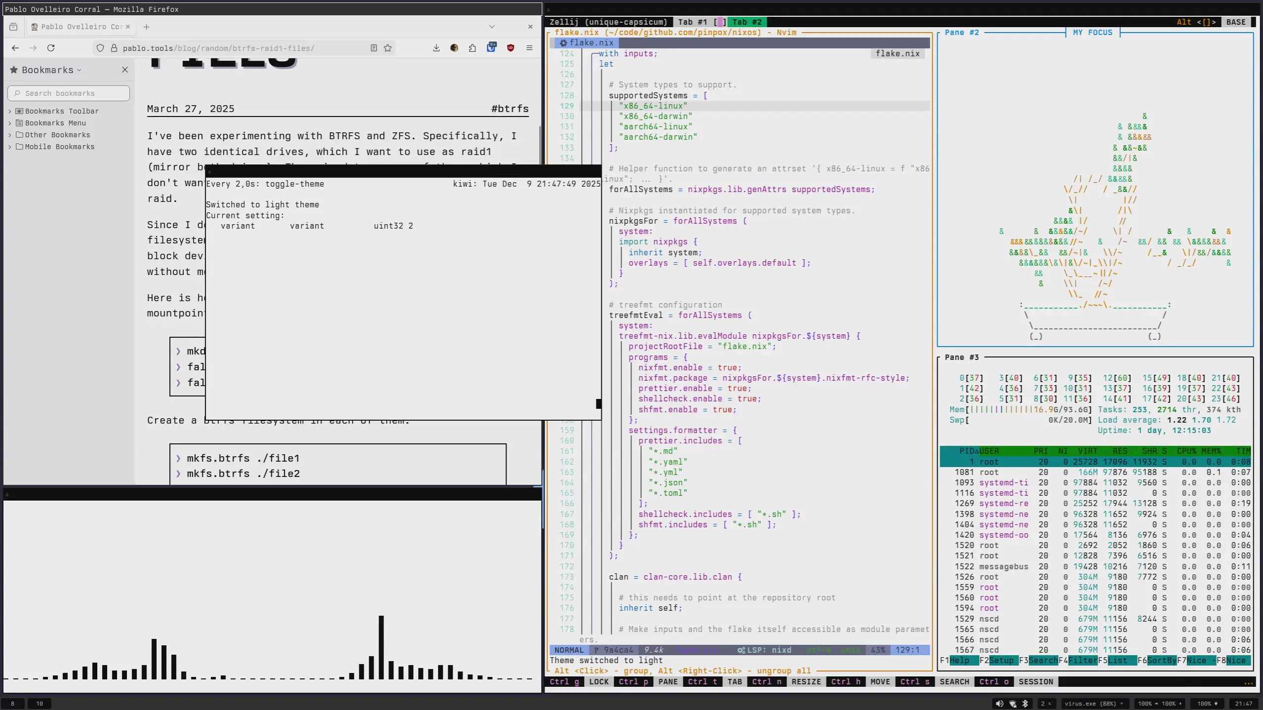
Task: Click the tracking protection shield icon
Action: tap(101, 48)
